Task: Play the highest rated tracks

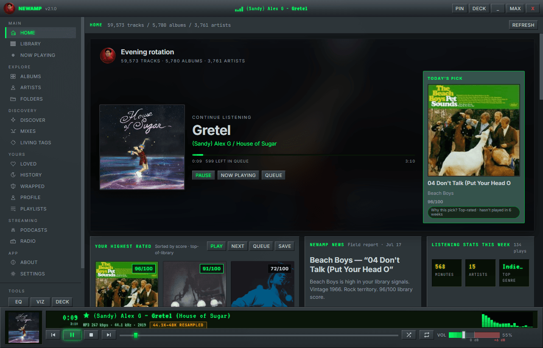Action: point(216,246)
